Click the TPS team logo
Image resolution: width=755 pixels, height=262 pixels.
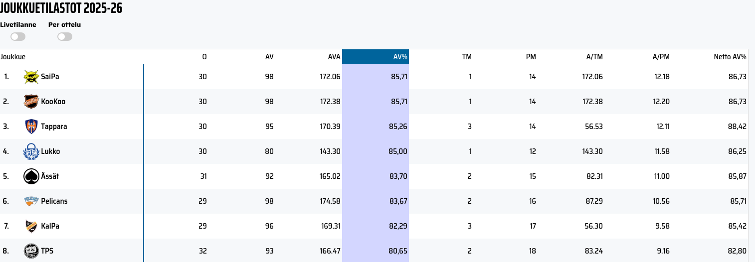31,251
